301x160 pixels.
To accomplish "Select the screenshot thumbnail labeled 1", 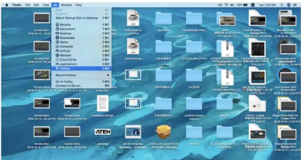I will (133, 75).
